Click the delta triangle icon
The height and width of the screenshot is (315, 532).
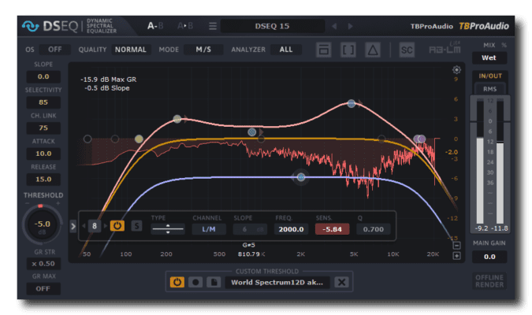(373, 50)
